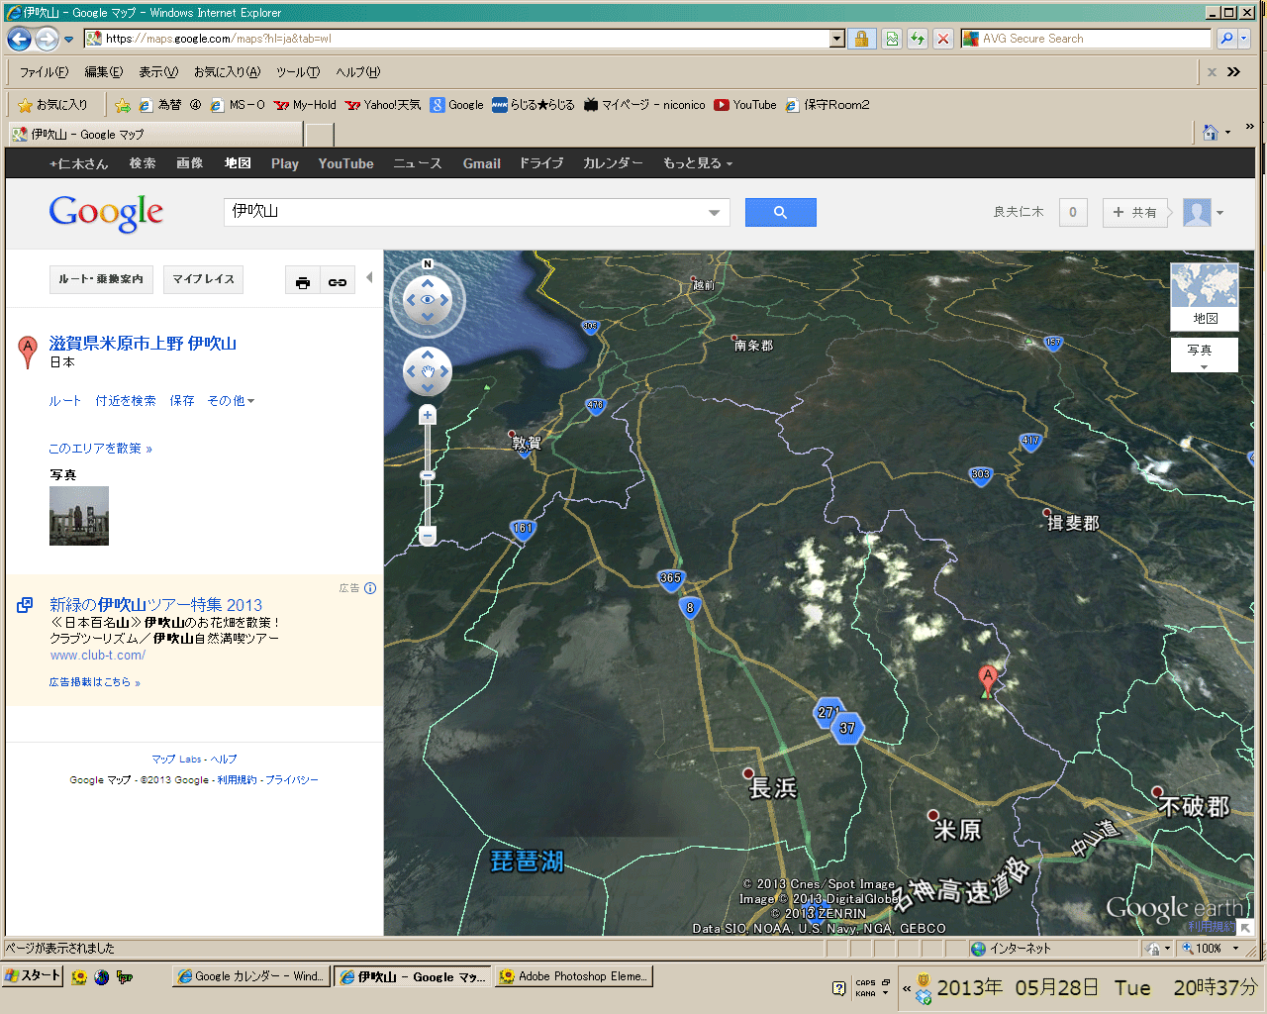Screen dimensions: 1267x1014
Task: Click the print icon in sidebar
Action: (303, 282)
